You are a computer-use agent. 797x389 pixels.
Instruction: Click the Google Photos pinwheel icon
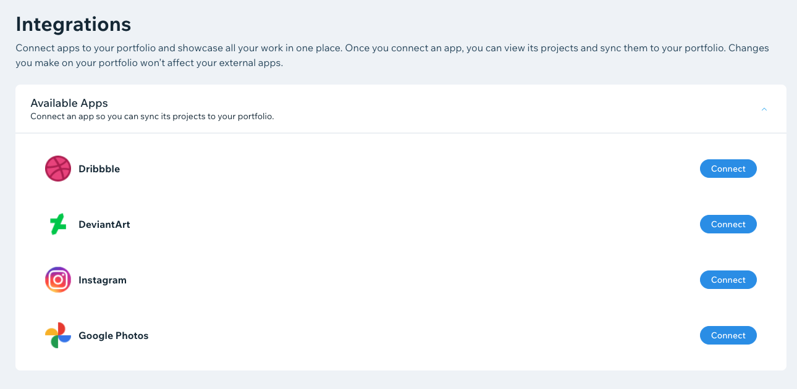click(x=58, y=335)
